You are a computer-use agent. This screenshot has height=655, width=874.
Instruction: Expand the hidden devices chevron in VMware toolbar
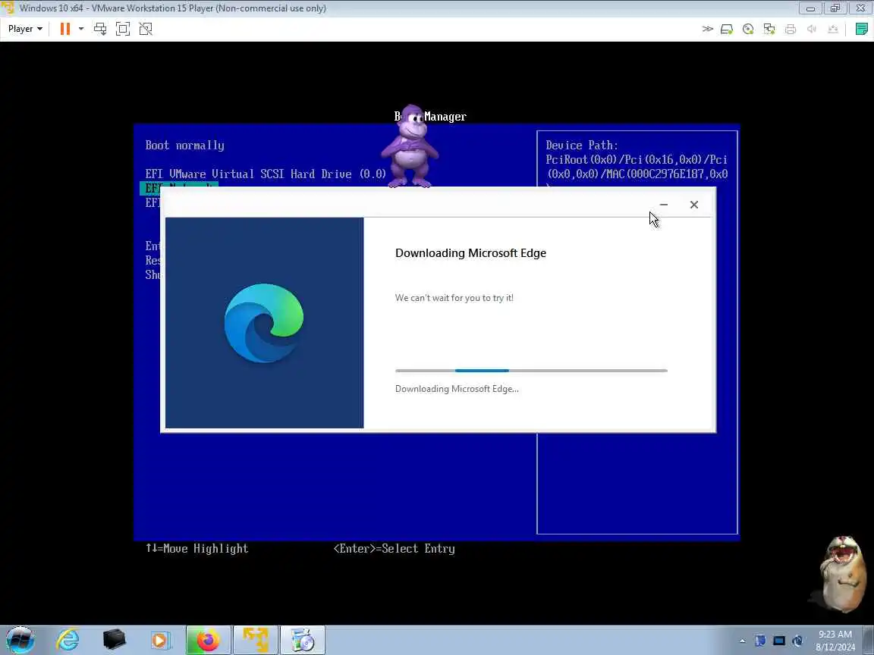(x=707, y=29)
